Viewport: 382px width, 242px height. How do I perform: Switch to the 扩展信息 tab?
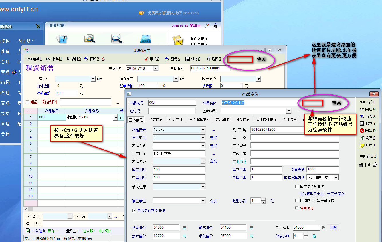pos(156,120)
